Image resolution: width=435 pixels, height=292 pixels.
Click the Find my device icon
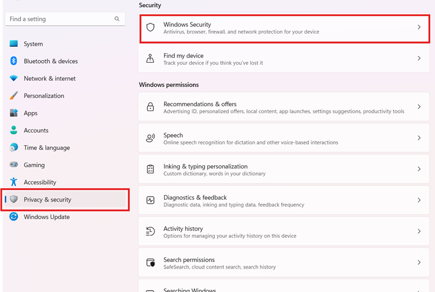click(x=151, y=59)
